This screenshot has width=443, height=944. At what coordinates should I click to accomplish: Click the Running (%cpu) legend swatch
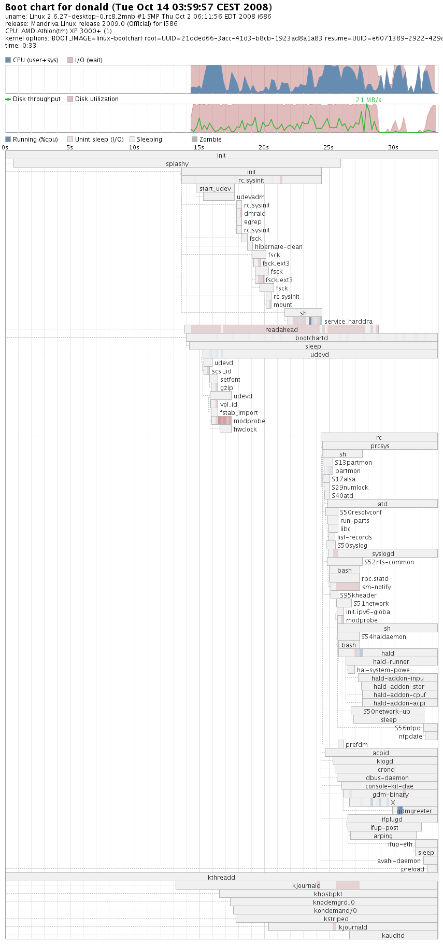(x=8, y=140)
